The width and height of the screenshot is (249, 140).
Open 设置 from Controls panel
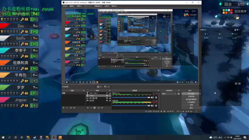191,105
